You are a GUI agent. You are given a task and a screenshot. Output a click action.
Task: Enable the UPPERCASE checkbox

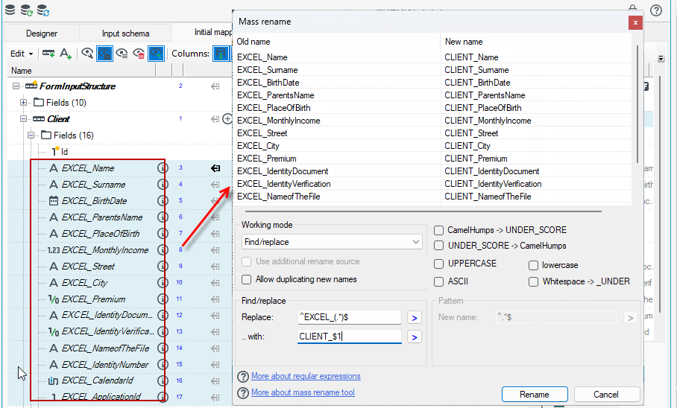438,264
